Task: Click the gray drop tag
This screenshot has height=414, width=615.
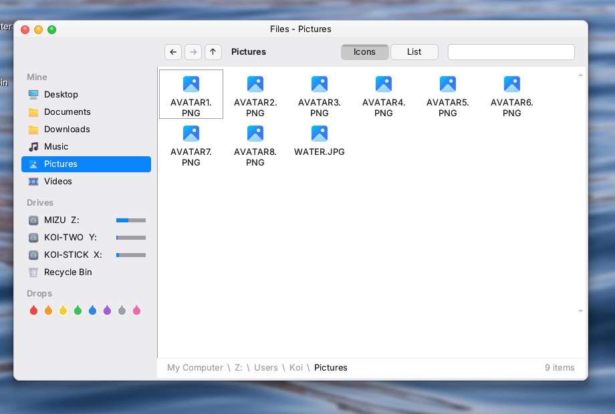Action: (x=122, y=310)
